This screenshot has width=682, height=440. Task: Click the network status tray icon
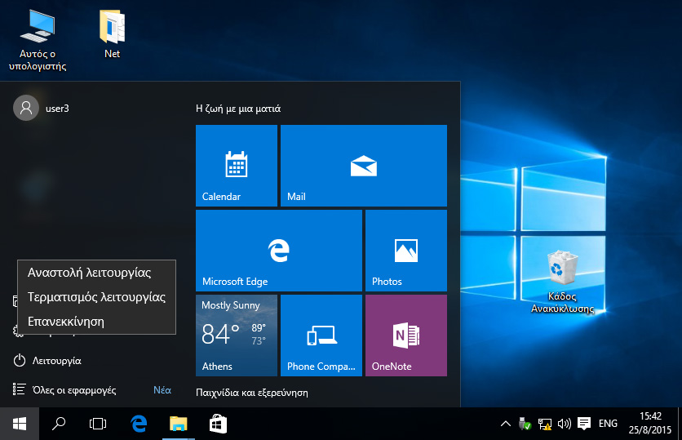545,424
